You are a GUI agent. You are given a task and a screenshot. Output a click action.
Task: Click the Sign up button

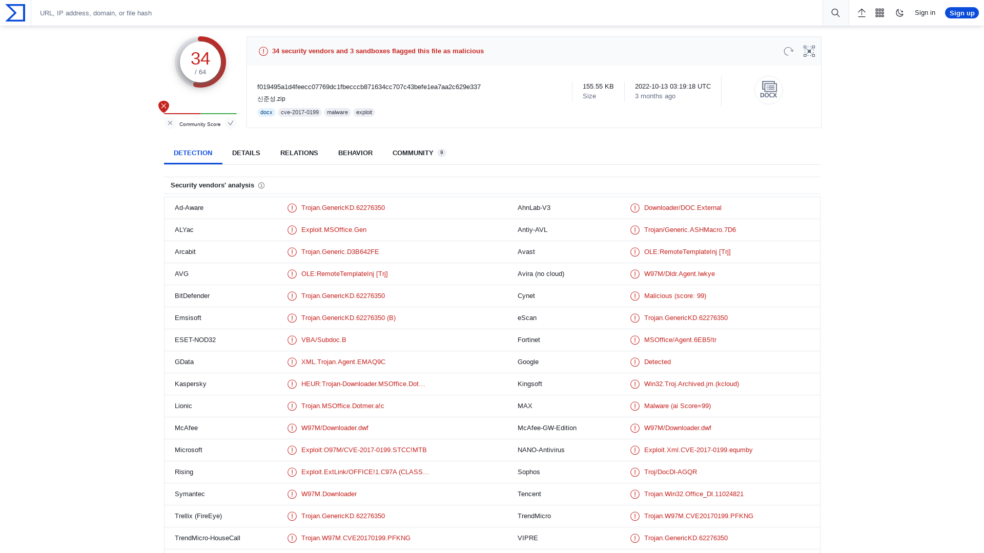coord(961,13)
